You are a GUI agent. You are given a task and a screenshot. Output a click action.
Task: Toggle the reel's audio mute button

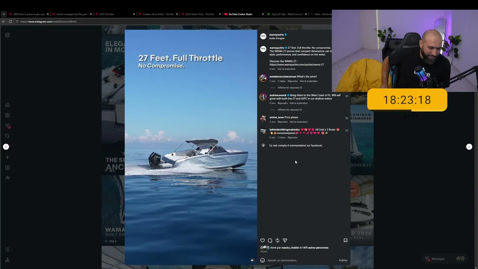pyautogui.click(x=252, y=260)
